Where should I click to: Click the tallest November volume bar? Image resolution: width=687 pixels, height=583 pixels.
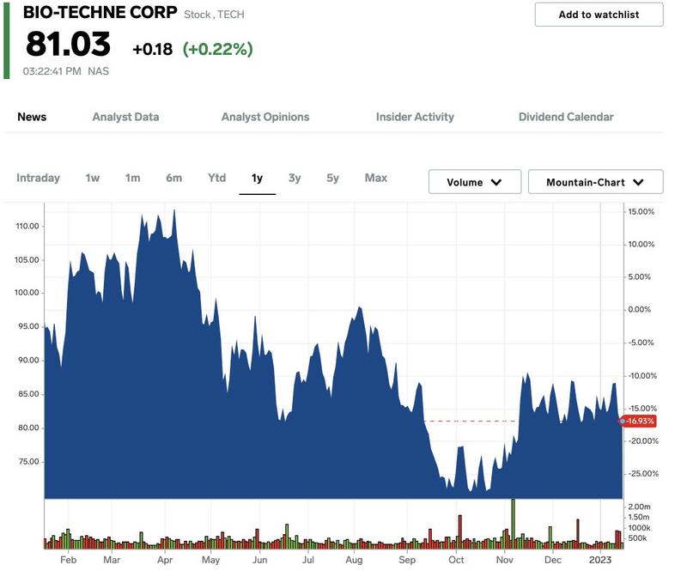[513, 524]
